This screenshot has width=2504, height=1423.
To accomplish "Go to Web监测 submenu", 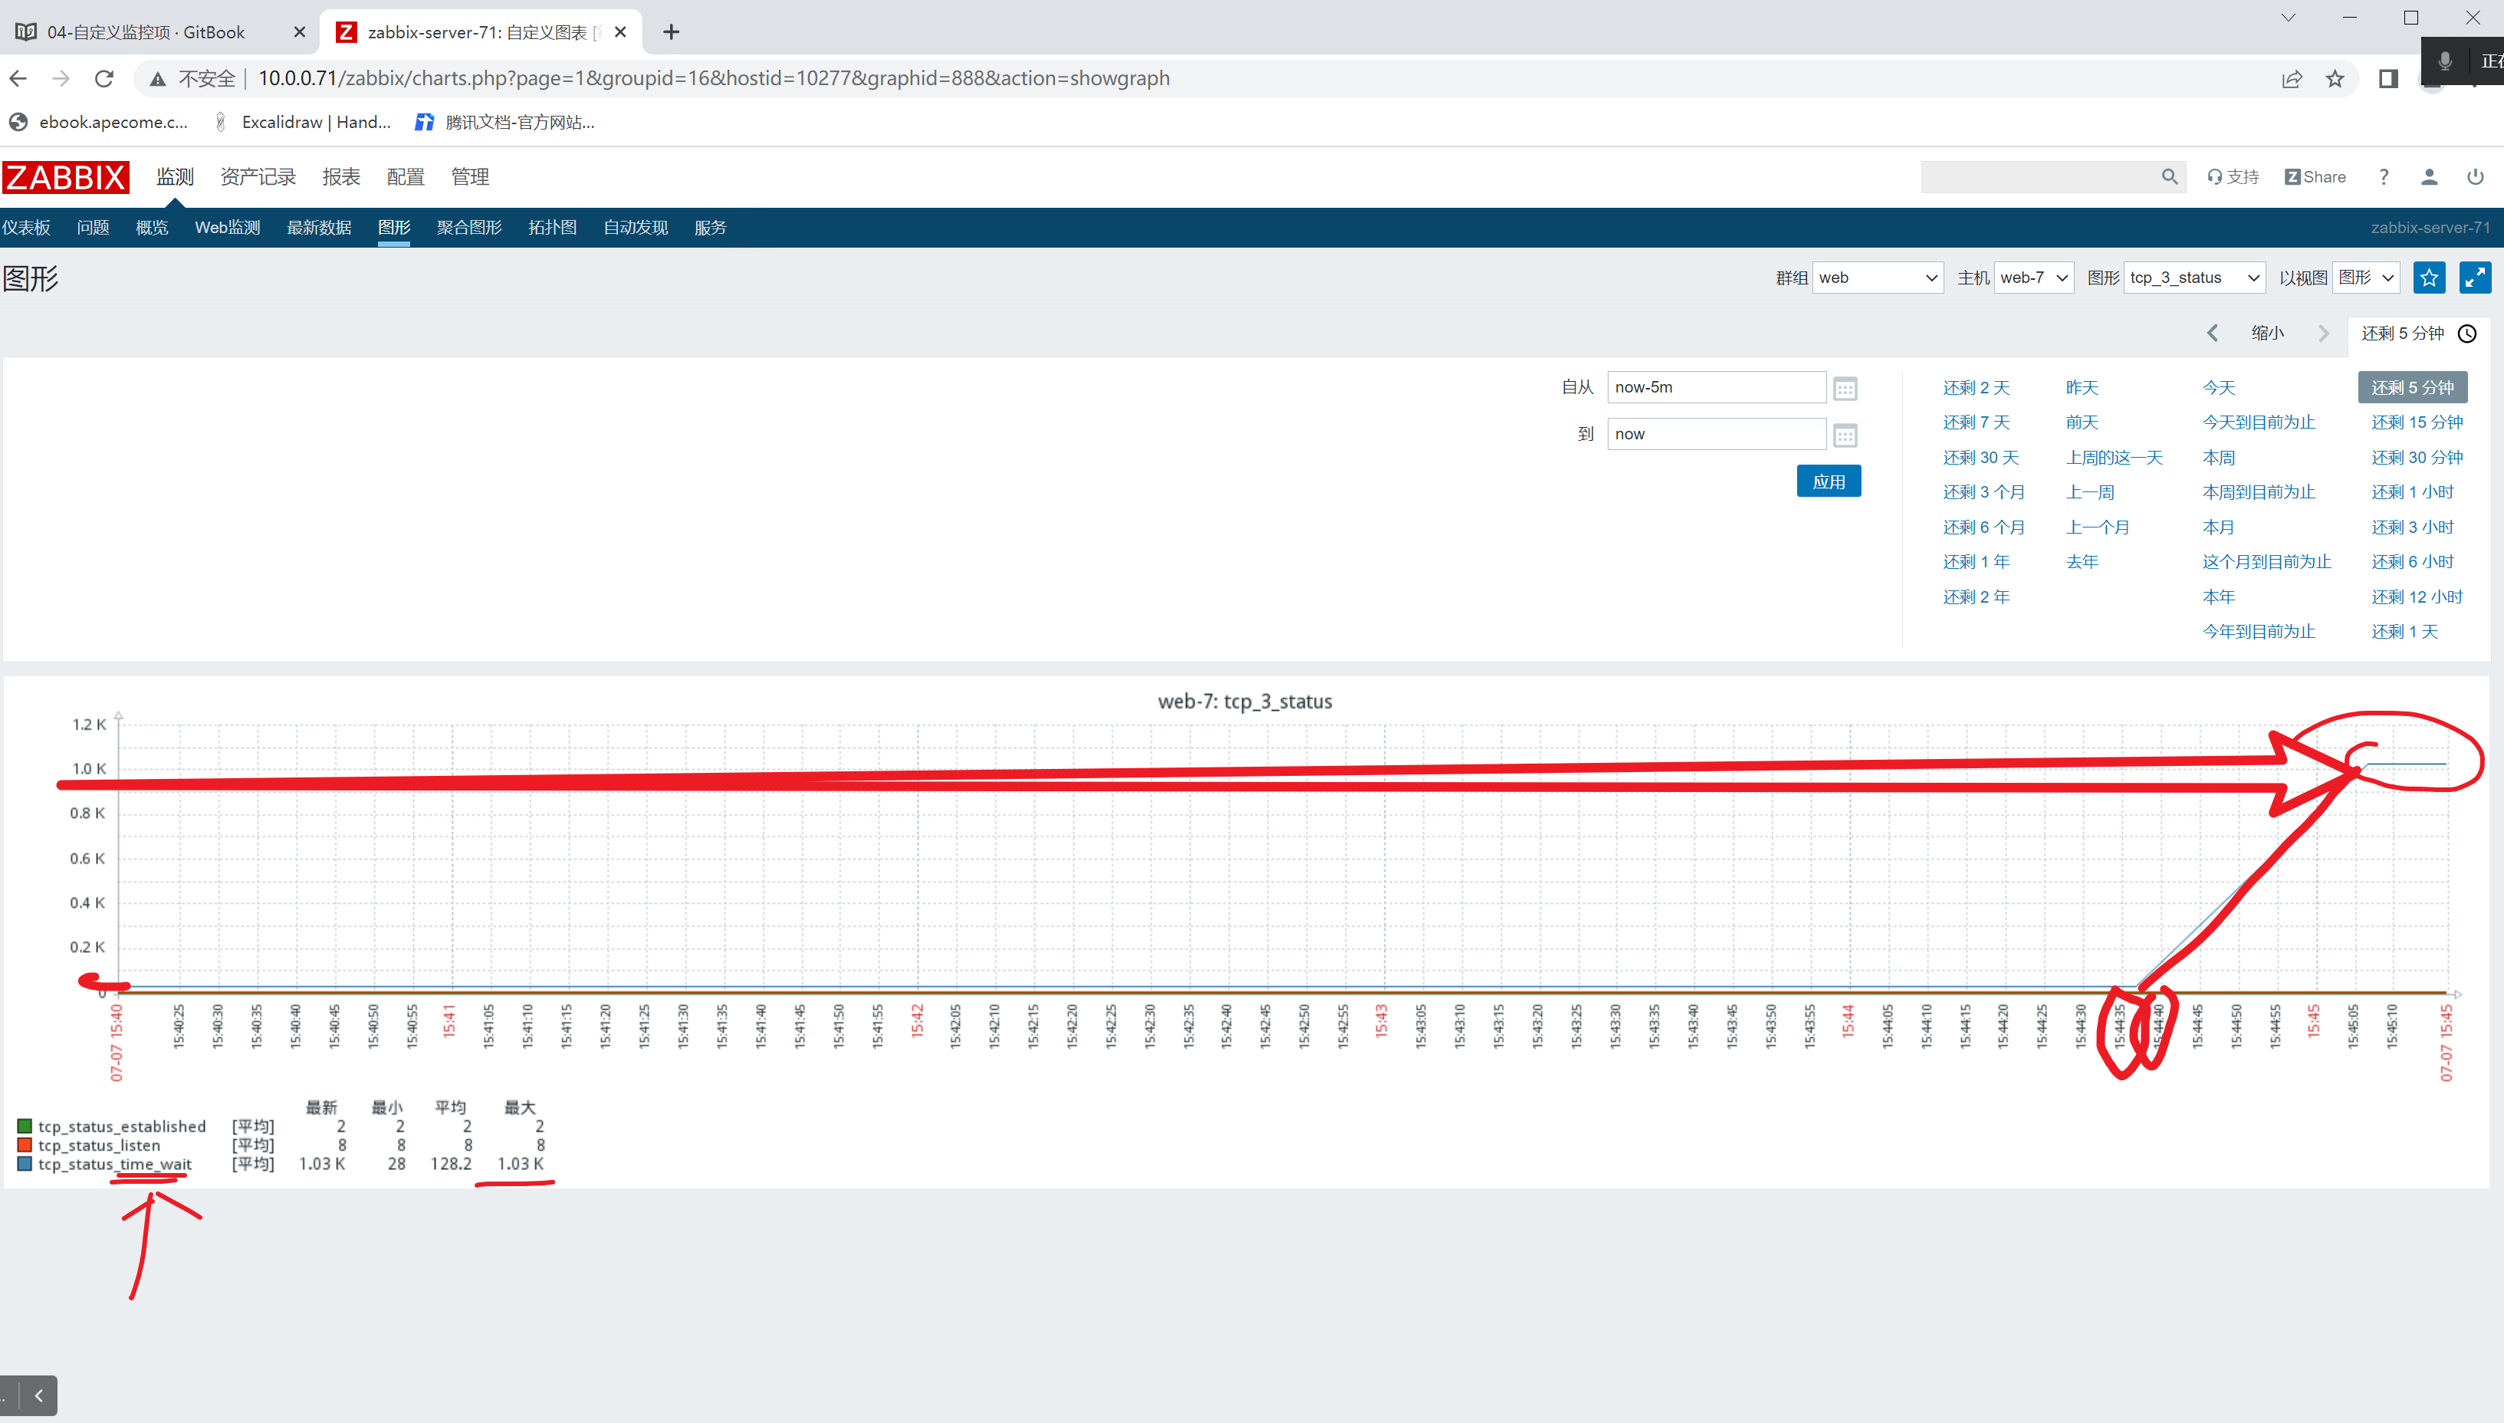I will click(228, 228).
